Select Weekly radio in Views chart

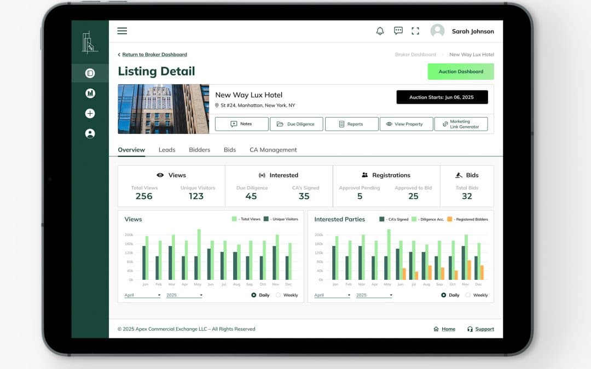pos(278,295)
